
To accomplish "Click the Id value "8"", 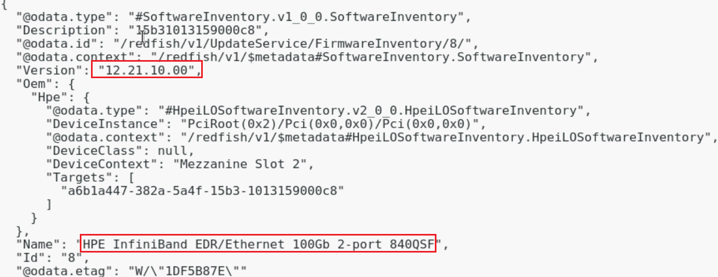I will tap(82, 258).
